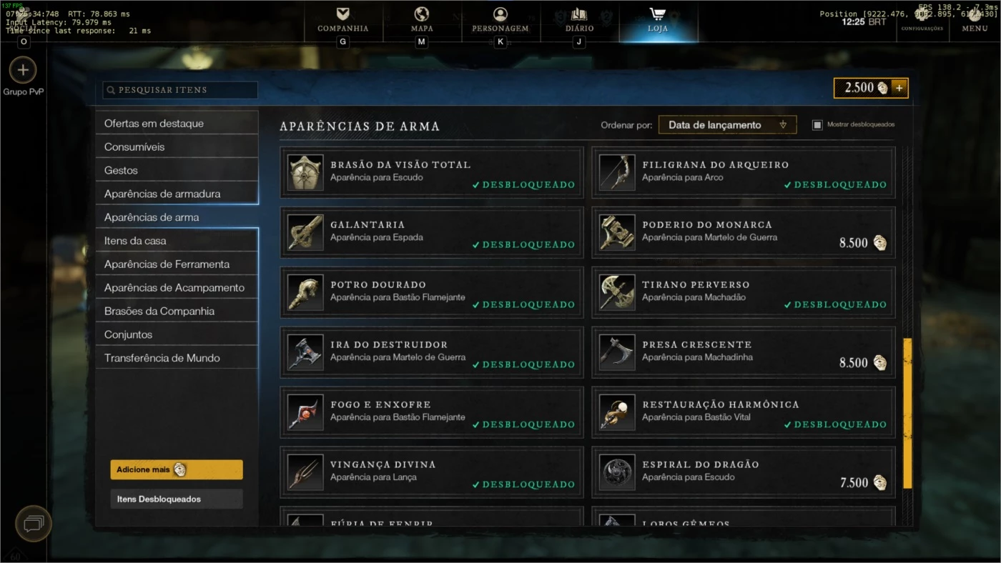Click the Adicione mais button

click(x=177, y=469)
